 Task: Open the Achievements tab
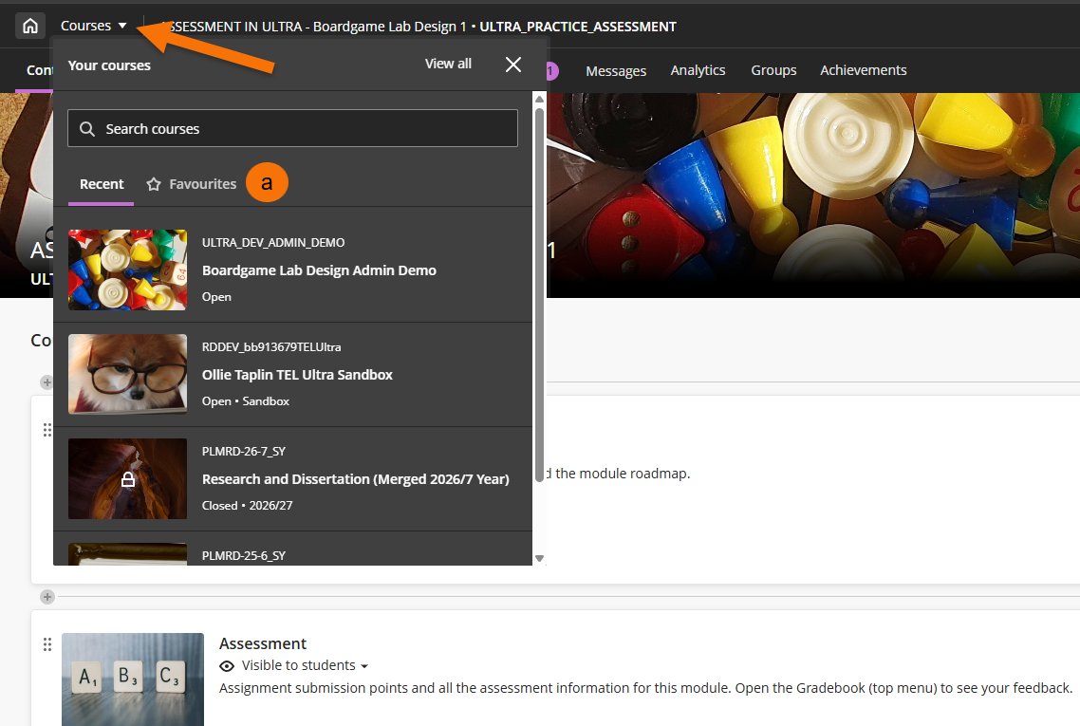pyautogui.click(x=863, y=70)
